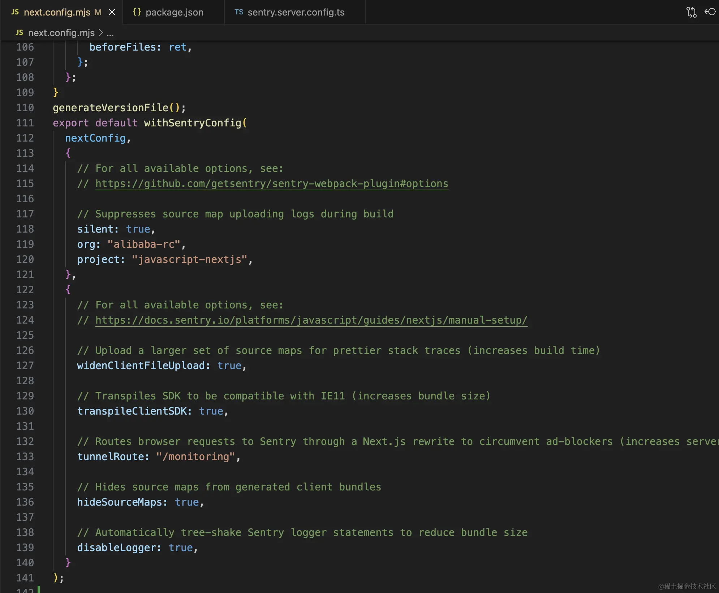
Task: Click the tunnelRoute "/monitoring" string value
Action: pos(195,457)
